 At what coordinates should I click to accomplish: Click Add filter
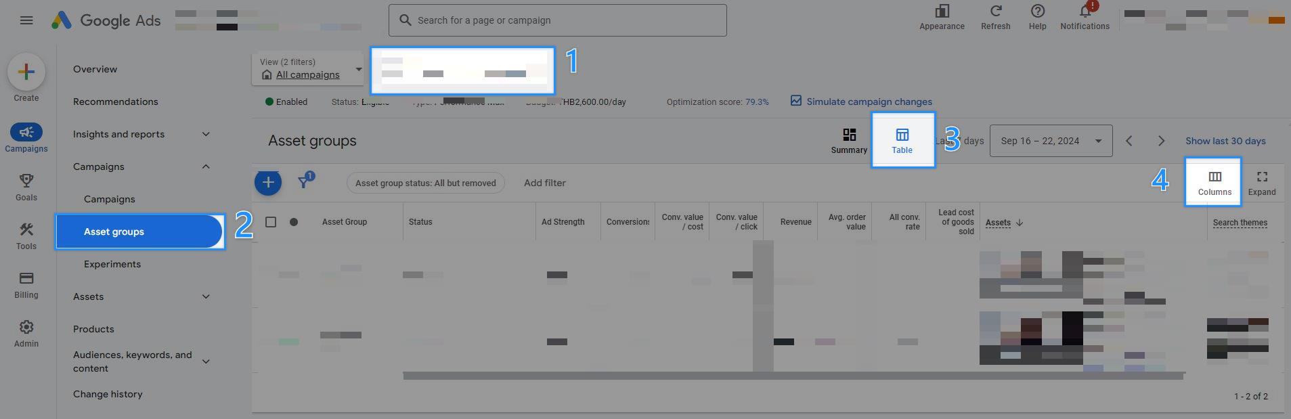[x=545, y=183]
